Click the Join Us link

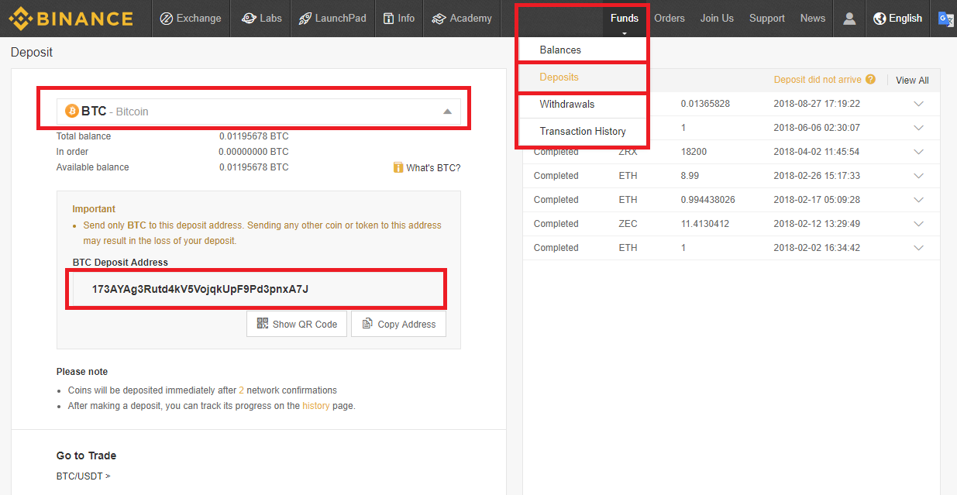(x=717, y=19)
